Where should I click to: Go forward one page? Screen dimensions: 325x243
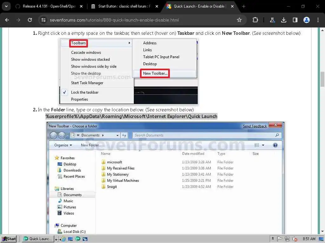[x=18, y=20]
